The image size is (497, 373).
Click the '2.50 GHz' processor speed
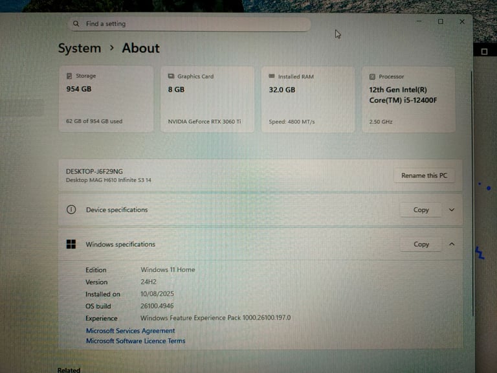(381, 122)
